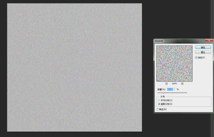
Task: Click the 添加杂色 dialog title bar
Action: click(x=179, y=41)
